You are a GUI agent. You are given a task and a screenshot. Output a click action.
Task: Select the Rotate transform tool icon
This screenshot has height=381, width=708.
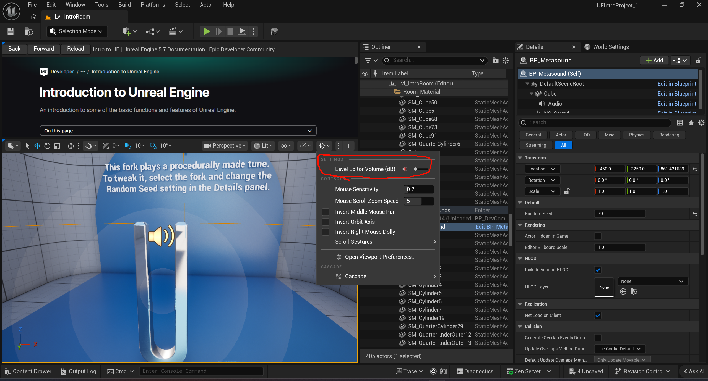[x=47, y=146]
